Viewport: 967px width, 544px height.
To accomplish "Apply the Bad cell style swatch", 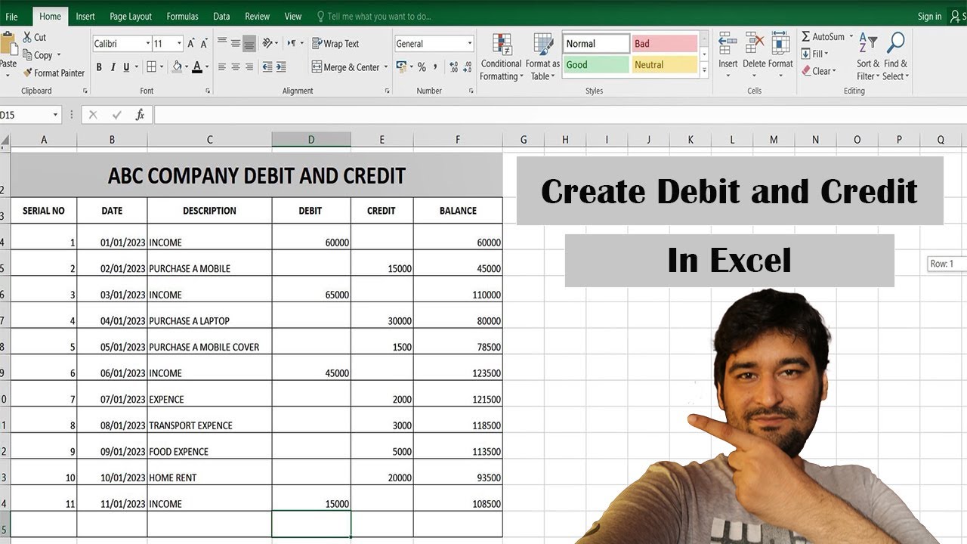I will (x=664, y=44).
